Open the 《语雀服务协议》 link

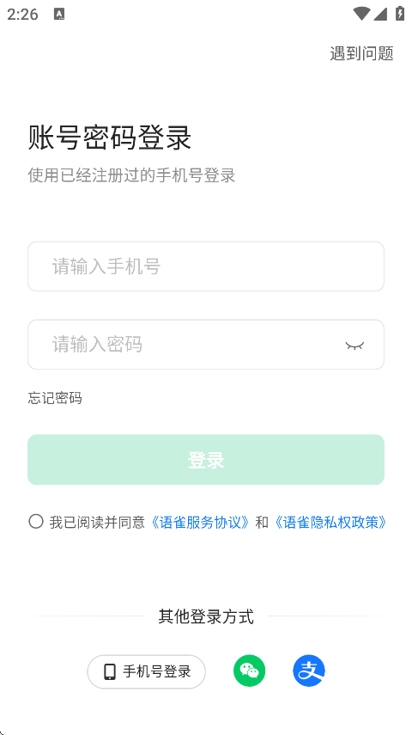(200, 522)
